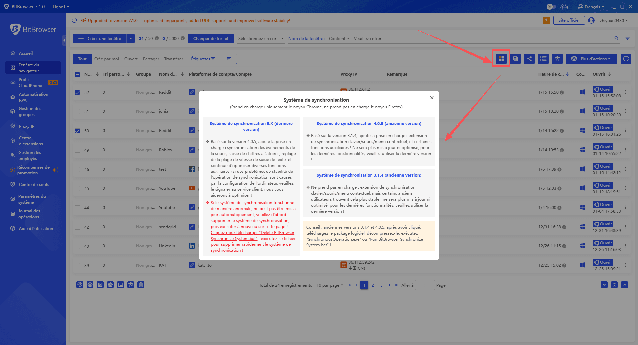Click the link icon in the sendgrid row
The height and width of the screenshot is (345, 638).
pos(192,227)
